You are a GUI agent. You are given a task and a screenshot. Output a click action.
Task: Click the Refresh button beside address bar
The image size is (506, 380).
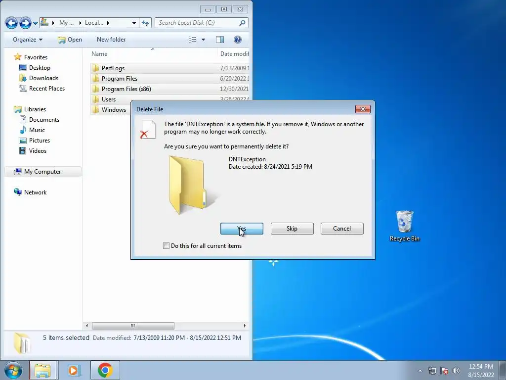point(146,23)
